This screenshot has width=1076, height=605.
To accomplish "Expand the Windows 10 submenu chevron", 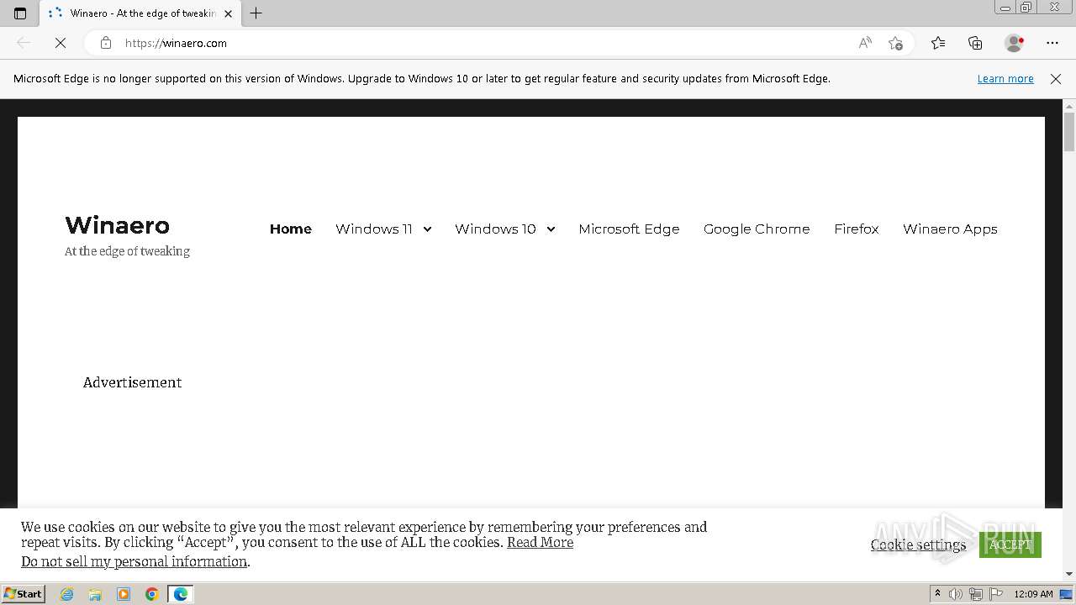I will coord(551,229).
